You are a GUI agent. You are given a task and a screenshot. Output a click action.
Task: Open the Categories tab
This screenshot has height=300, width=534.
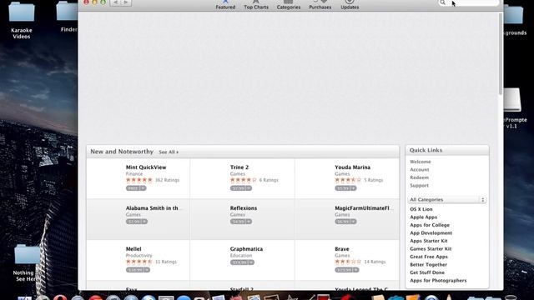pos(289,5)
